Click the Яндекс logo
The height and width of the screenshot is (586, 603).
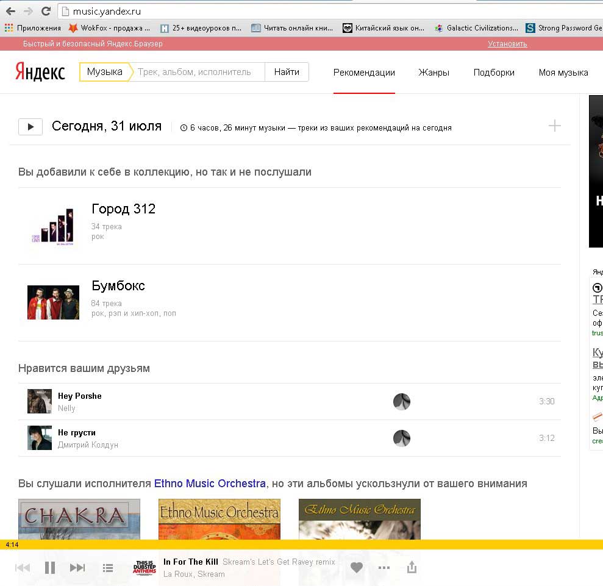click(x=40, y=72)
